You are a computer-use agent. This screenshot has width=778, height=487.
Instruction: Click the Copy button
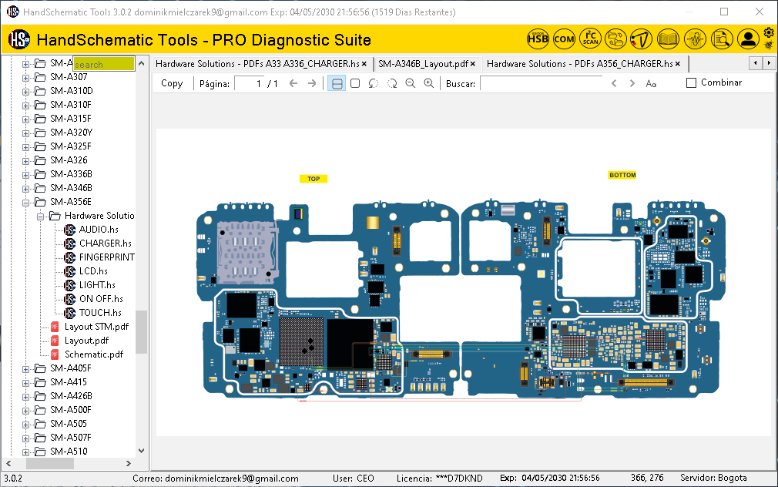coord(172,83)
